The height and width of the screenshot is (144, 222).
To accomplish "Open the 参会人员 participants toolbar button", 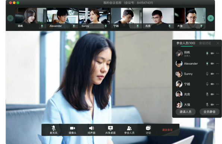I will (x=129, y=130).
